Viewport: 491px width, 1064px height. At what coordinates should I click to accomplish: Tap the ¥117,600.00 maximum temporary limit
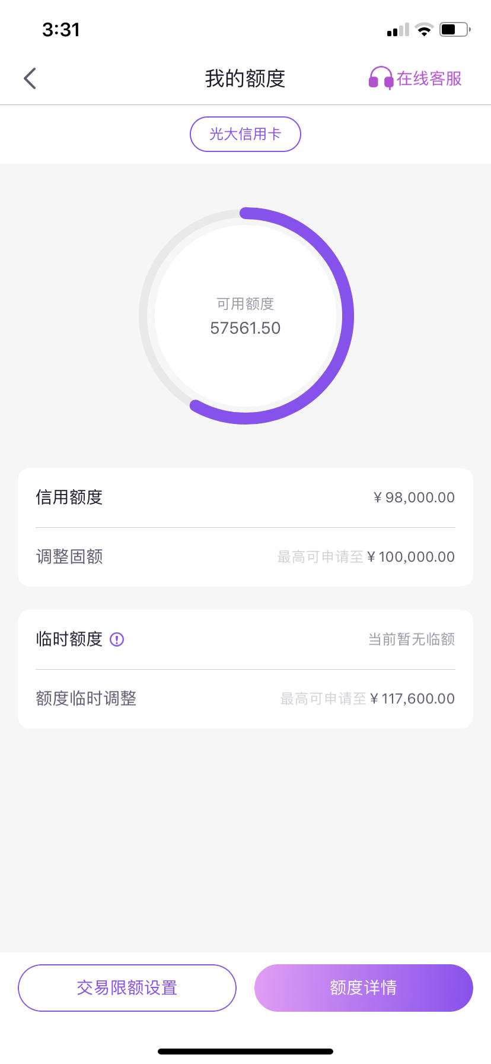[413, 699]
